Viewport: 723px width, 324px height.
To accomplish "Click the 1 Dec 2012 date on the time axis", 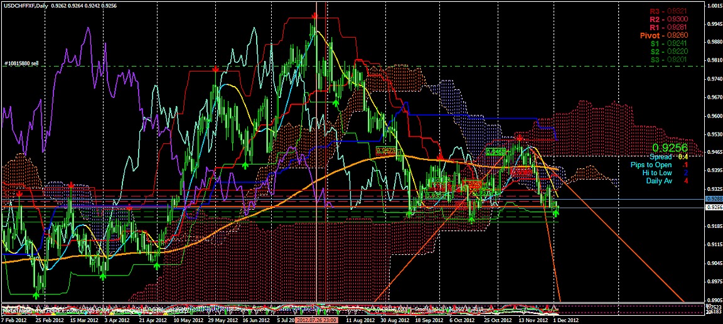I will coord(565,320).
